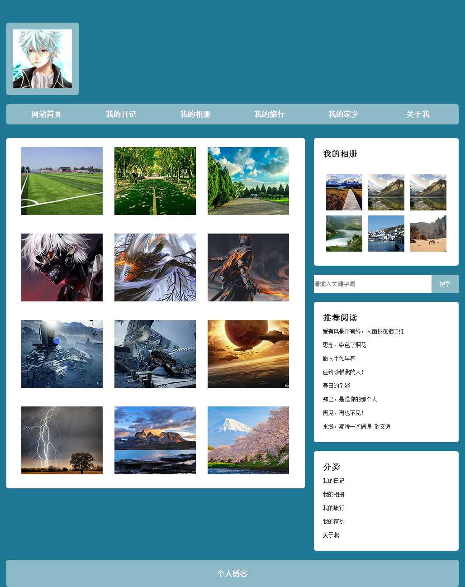Open 我的家乡 in the 分类 category list
The height and width of the screenshot is (587, 465).
pyautogui.click(x=333, y=521)
